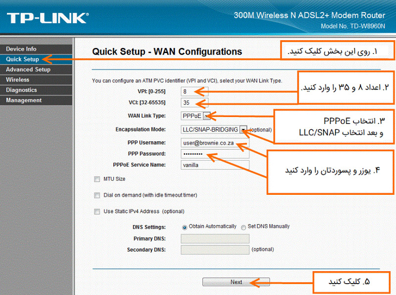Viewport: 396px width, 295px height.
Task: Focus the PPP Password field
Action: 215,154
